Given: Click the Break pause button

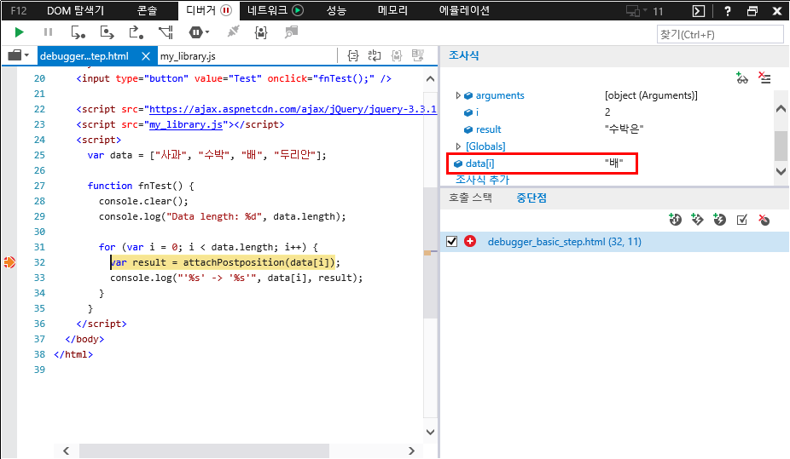Looking at the screenshot, I should [49, 32].
